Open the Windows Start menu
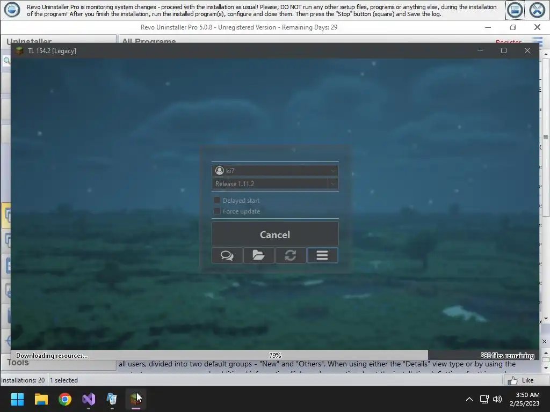550x412 pixels. point(17,399)
